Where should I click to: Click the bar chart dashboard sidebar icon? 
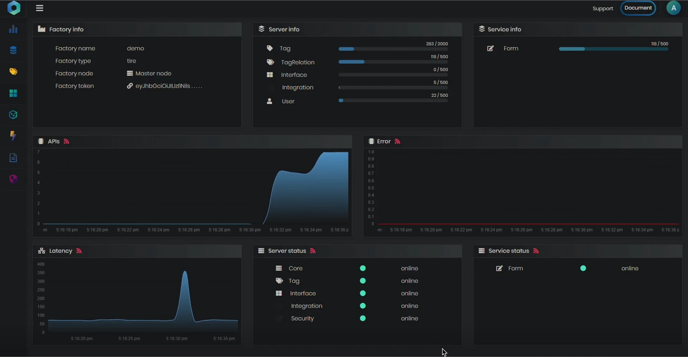click(13, 29)
